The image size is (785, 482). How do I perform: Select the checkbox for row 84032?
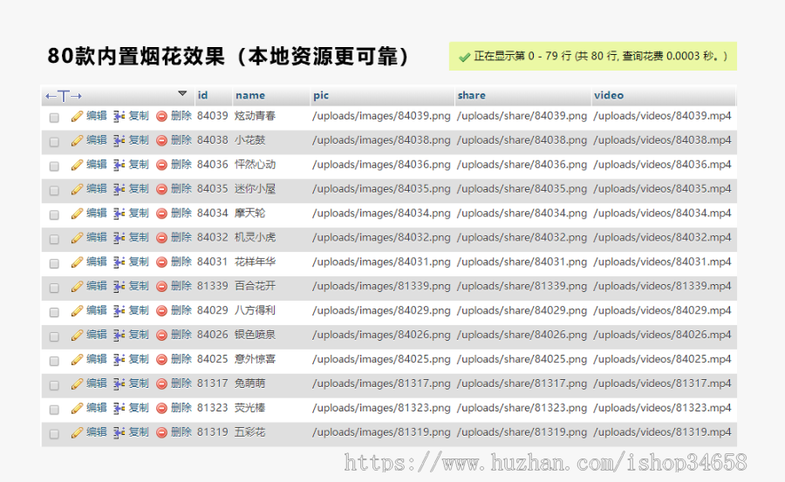click(54, 239)
